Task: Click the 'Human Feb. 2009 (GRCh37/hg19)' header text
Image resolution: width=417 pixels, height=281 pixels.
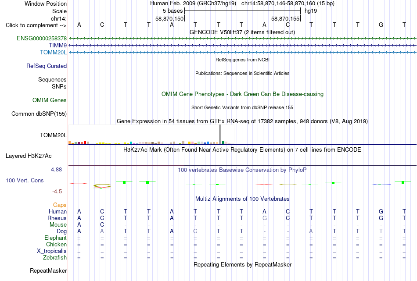Action: point(193,4)
